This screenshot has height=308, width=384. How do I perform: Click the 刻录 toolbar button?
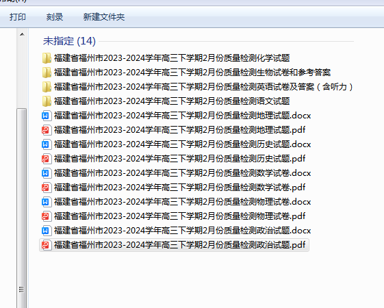coord(55,17)
